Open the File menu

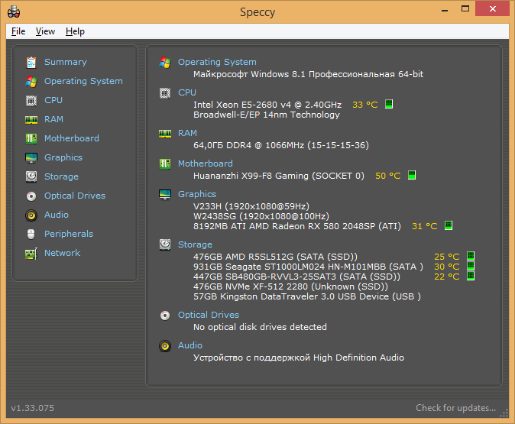[18, 31]
